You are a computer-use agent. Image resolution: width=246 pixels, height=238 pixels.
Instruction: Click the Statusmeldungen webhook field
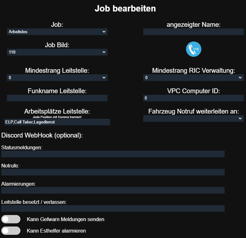pos(113,154)
